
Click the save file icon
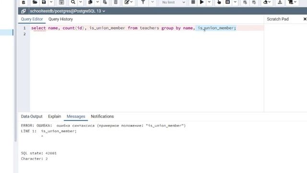point(44,2)
